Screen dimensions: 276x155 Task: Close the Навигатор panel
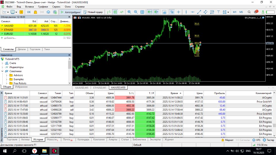coord(69,55)
